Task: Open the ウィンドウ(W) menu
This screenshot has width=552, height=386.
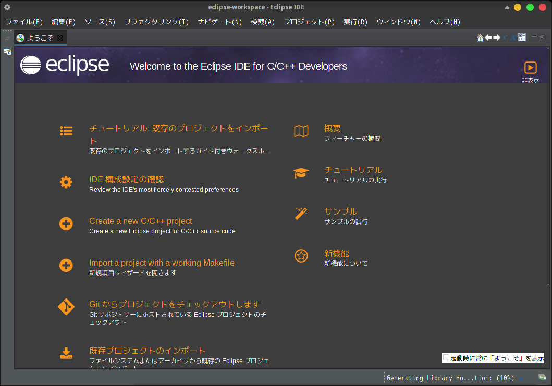Action: [399, 22]
